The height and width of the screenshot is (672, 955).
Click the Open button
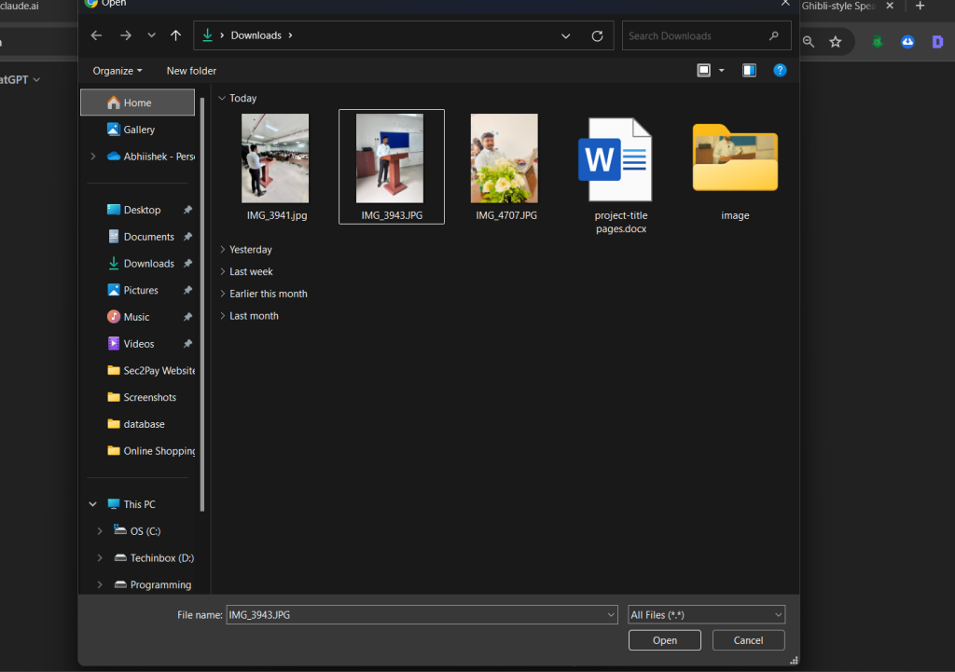pos(664,640)
